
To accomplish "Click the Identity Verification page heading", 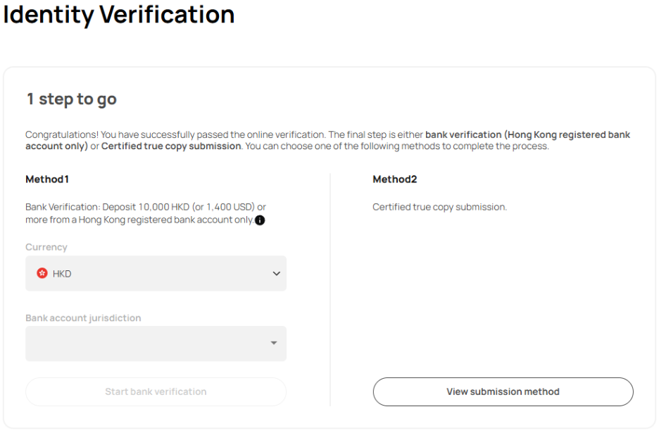I will click(119, 15).
